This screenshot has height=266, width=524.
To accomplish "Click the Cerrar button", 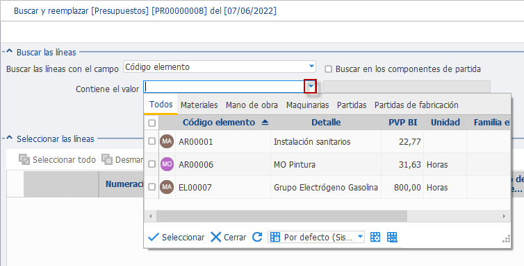I will coord(229,237).
